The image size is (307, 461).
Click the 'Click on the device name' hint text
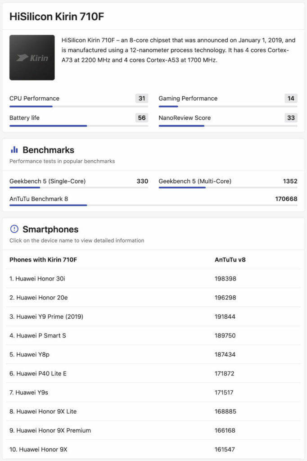(77, 240)
